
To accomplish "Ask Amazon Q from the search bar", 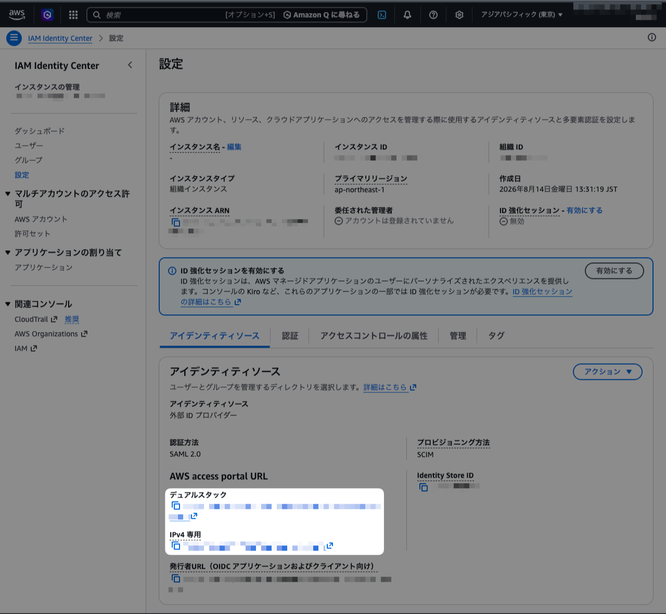I will (322, 15).
